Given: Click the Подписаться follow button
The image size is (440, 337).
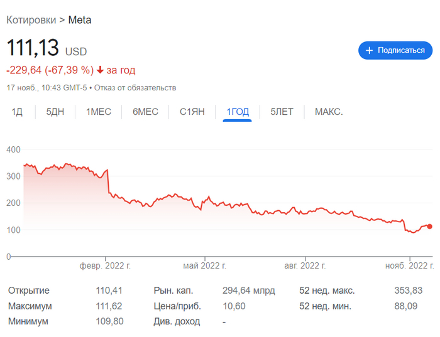Looking at the screenshot, I should [395, 50].
